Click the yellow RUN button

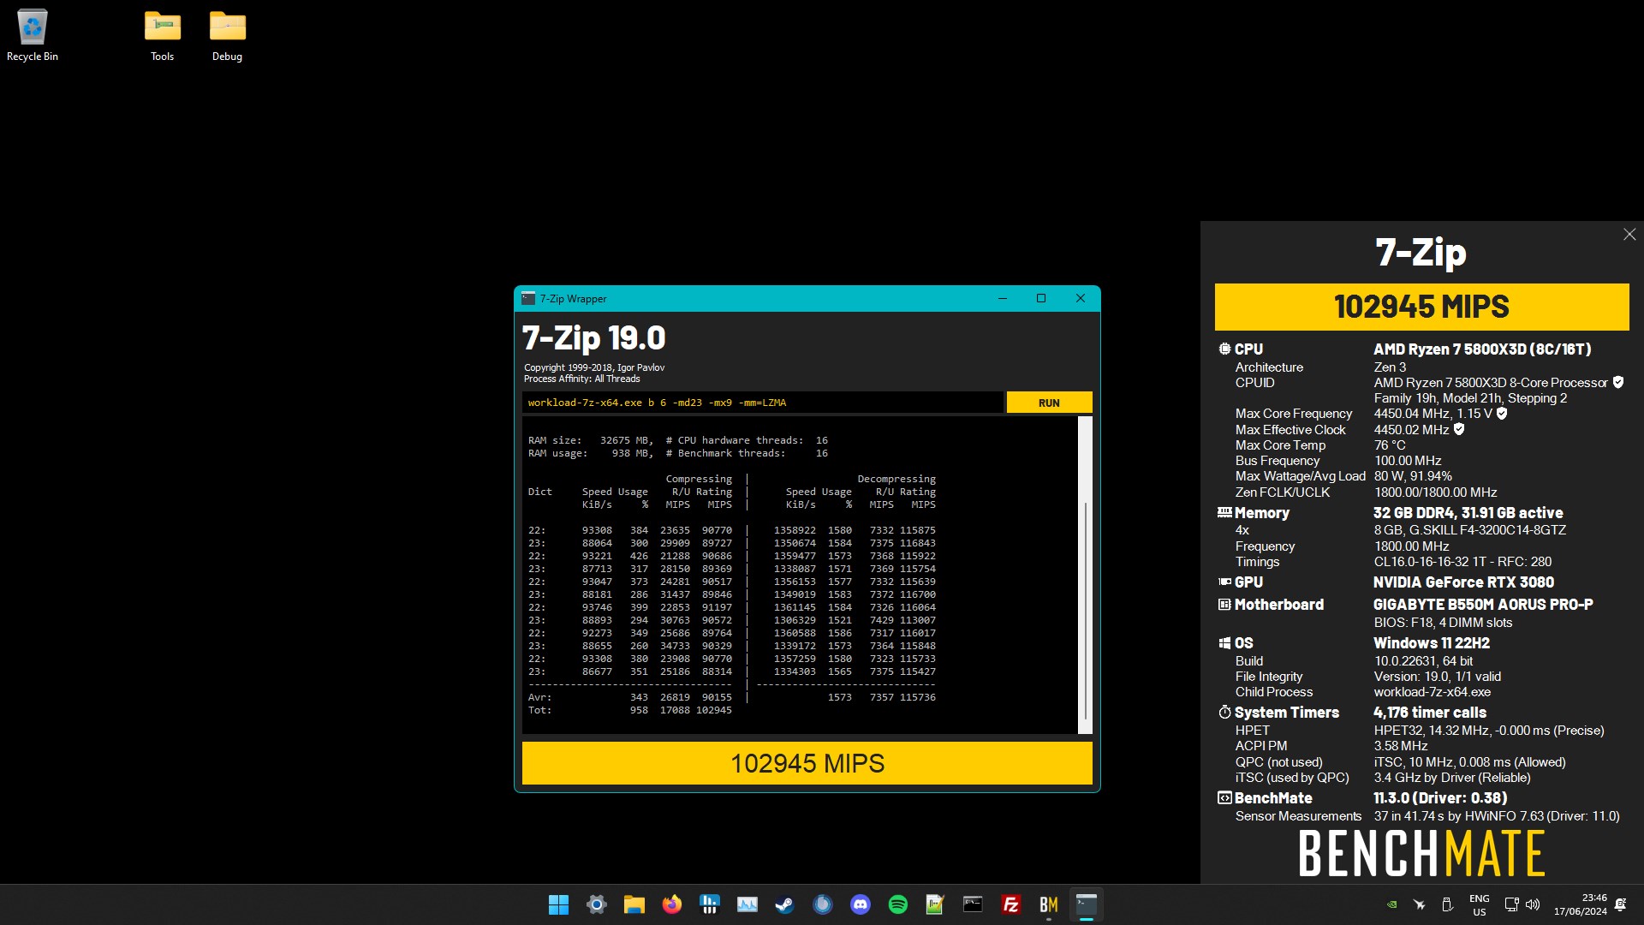[1049, 403]
